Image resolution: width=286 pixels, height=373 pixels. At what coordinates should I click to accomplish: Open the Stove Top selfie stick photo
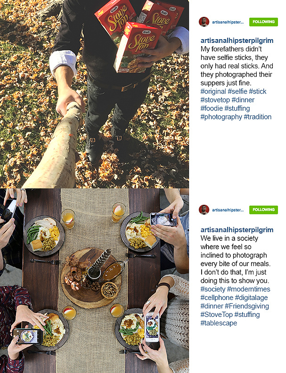pos(94,94)
